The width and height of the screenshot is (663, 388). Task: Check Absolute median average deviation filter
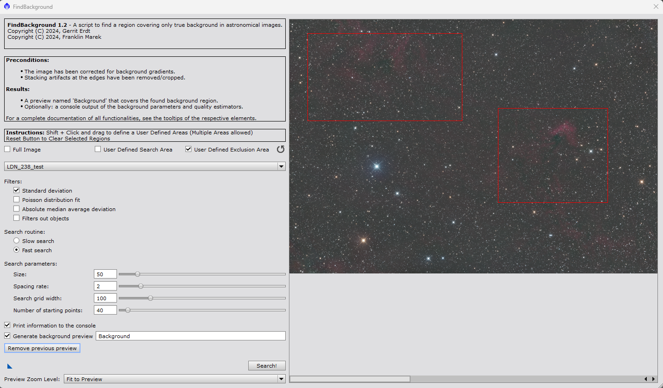(x=17, y=209)
